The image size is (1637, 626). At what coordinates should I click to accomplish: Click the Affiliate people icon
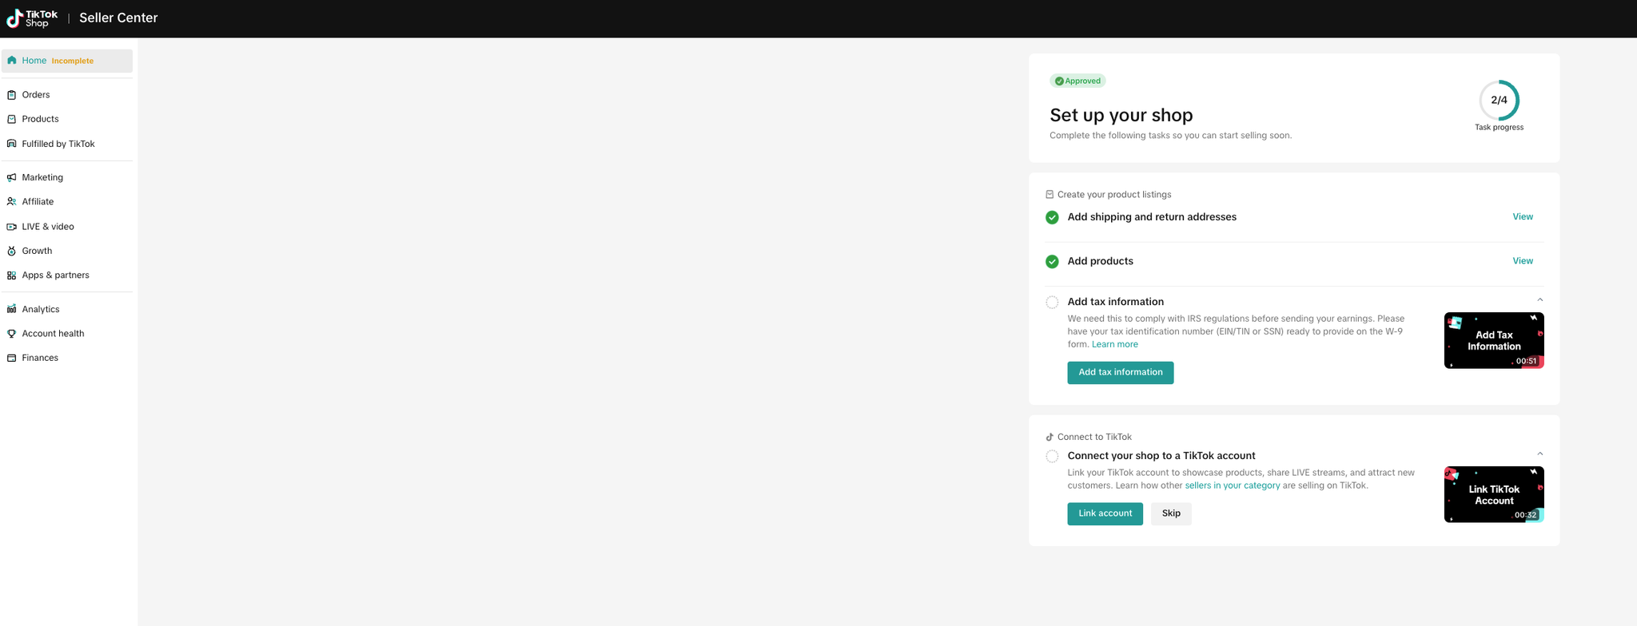click(12, 202)
